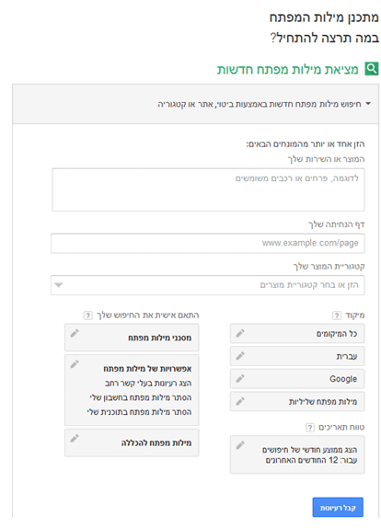Image resolution: width=381 pixels, height=528 pixels.
Task: Open help icon next to 'טווח תאריכים'
Action: pyautogui.click(x=309, y=428)
